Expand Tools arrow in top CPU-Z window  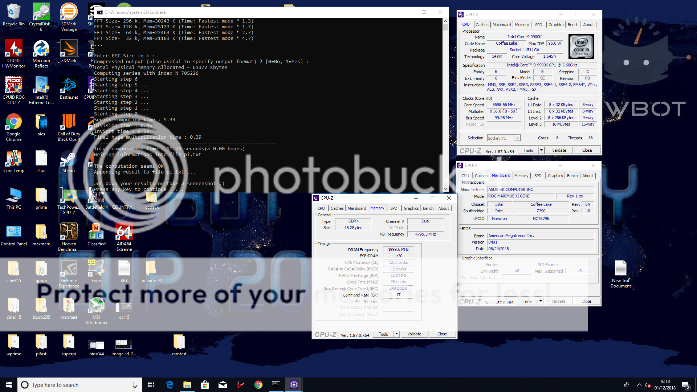pos(541,150)
